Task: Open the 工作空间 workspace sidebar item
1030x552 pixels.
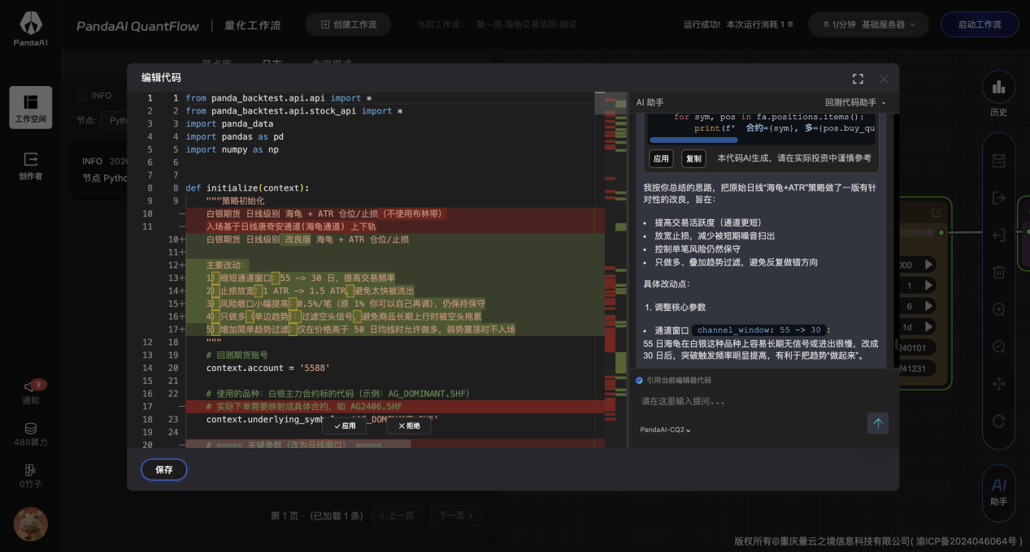Action: pos(31,108)
